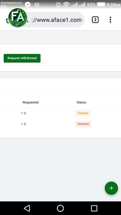
Task: Open the browser tab switcher showing 2
Action: [95, 20]
